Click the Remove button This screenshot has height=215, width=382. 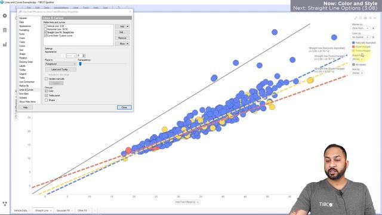point(122,38)
